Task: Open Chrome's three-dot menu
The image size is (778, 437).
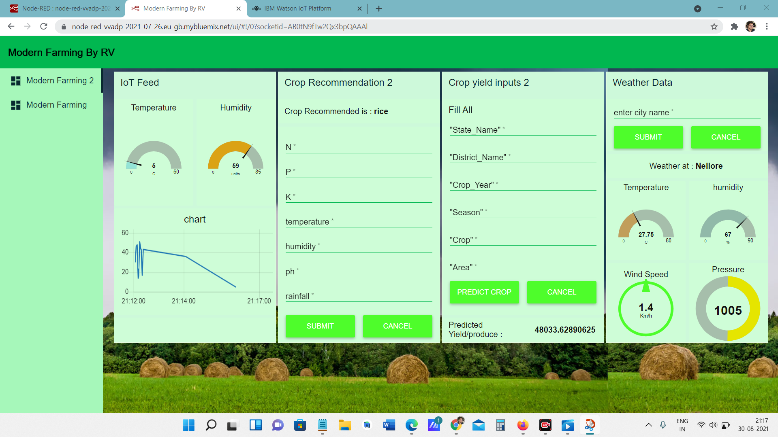Action: pyautogui.click(x=767, y=26)
